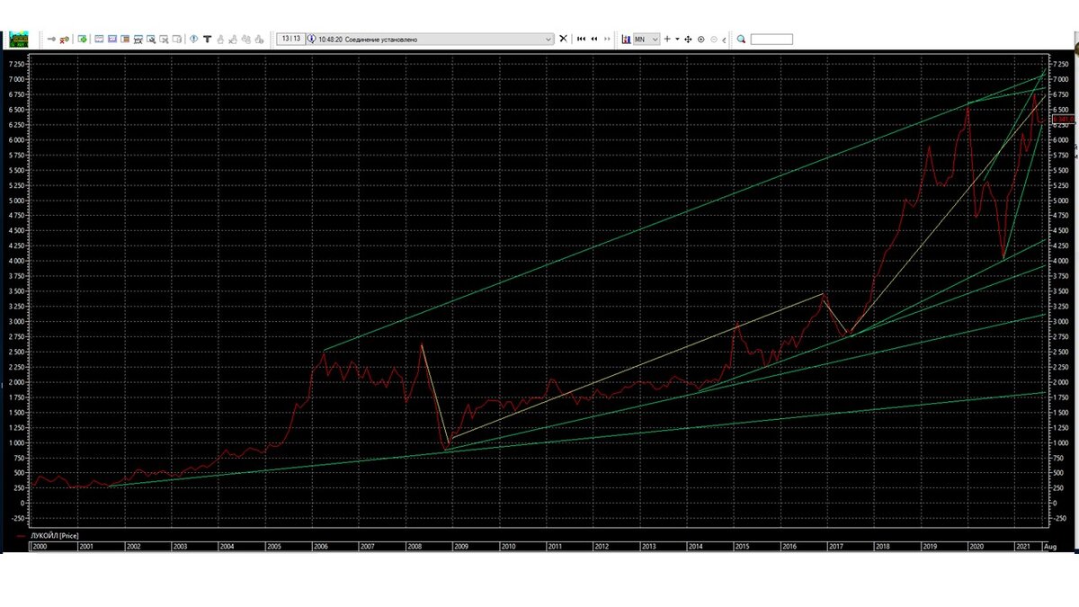Expand the connection status message dropdown

point(548,39)
